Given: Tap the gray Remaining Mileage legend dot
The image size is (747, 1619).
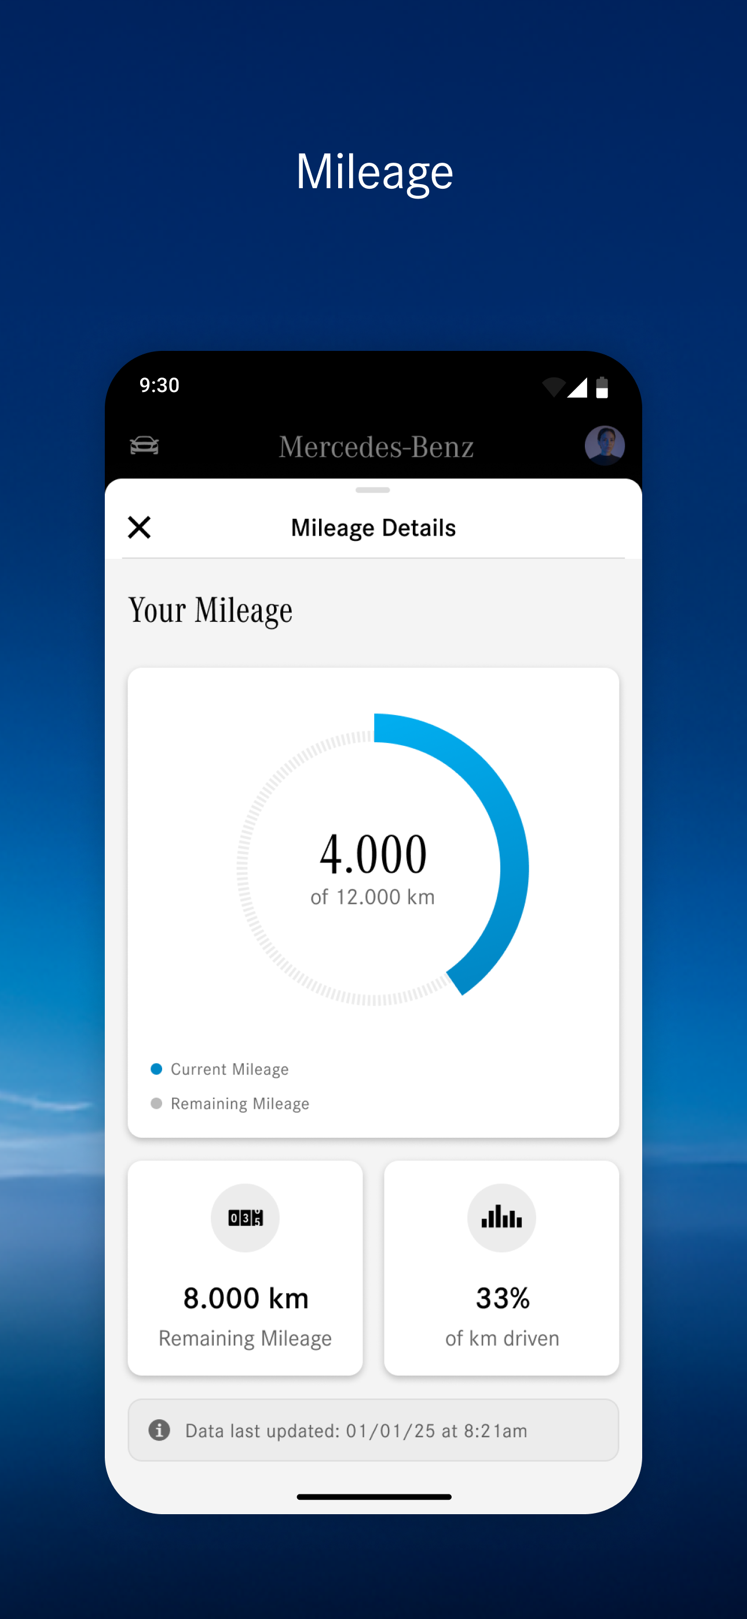Looking at the screenshot, I should pyautogui.click(x=156, y=1103).
